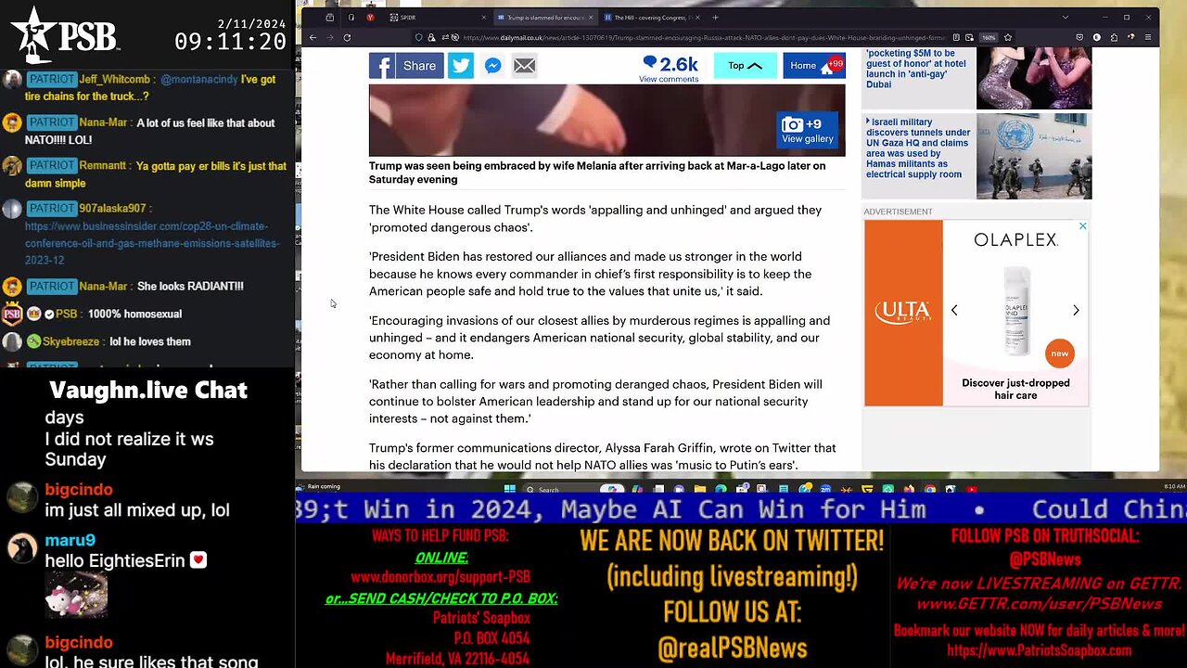Open Zoom from the Windows taskbar
The width and height of the screenshot is (1187, 668).
[x=825, y=488]
